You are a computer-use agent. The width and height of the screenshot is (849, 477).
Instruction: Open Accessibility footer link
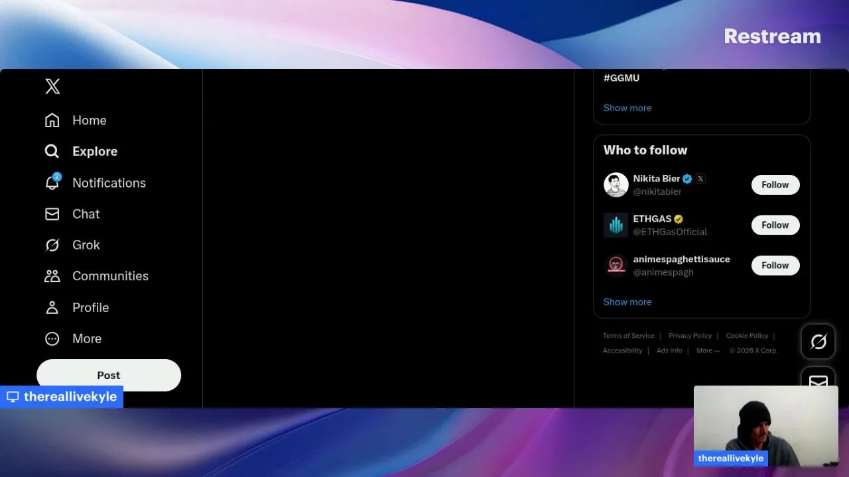pyautogui.click(x=622, y=350)
